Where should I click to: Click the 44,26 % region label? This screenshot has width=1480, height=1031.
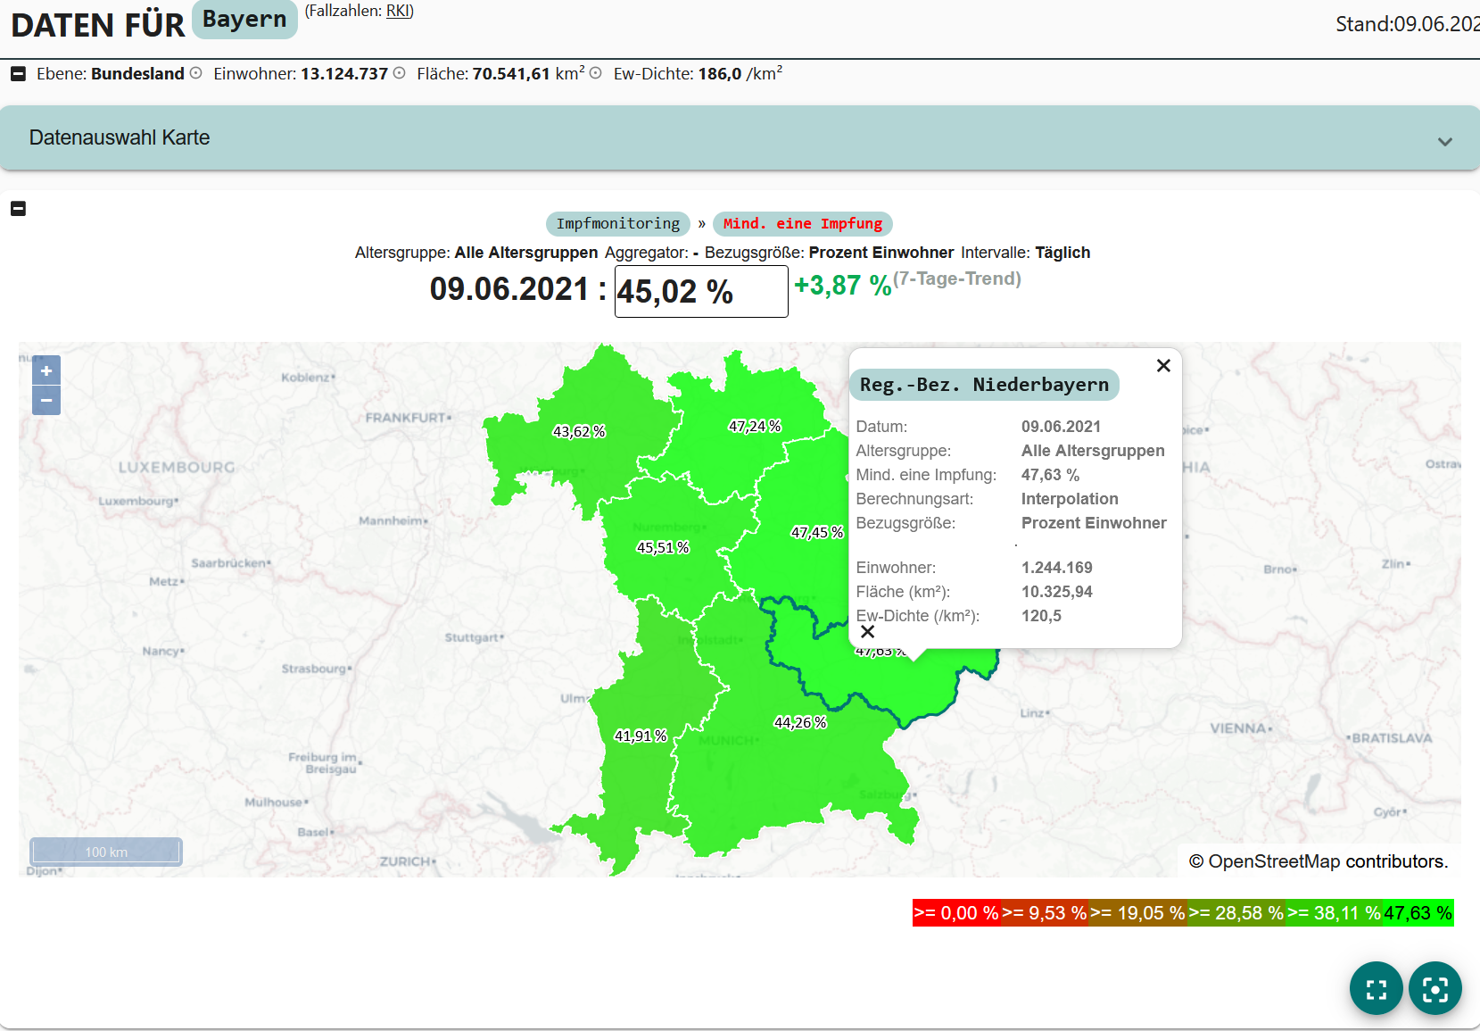click(800, 722)
